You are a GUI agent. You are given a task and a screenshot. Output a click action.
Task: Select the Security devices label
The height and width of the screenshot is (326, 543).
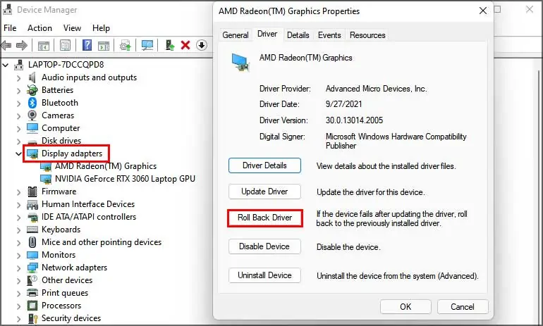coord(71,318)
